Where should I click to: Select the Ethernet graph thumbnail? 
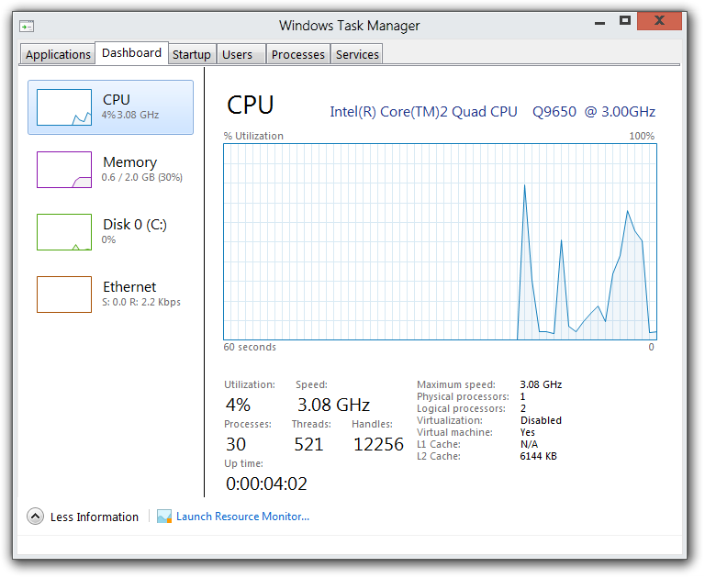(64, 295)
